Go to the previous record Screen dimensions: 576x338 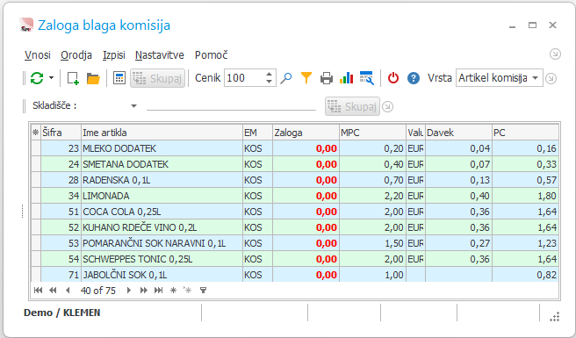[x=68, y=291]
